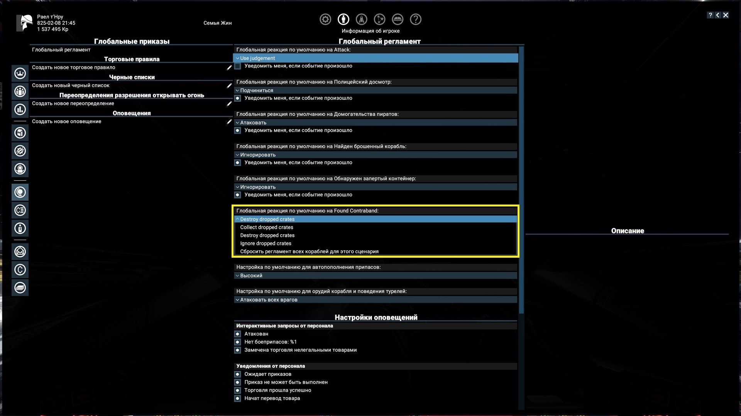Open the help question mark icon in top menu
The image size is (741, 416).
[x=416, y=19]
